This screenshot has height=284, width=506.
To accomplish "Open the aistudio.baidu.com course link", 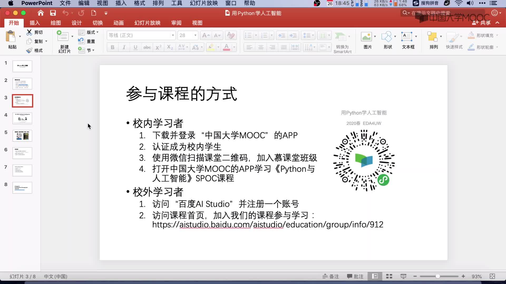I will pyautogui.click(x=268, y=225).
